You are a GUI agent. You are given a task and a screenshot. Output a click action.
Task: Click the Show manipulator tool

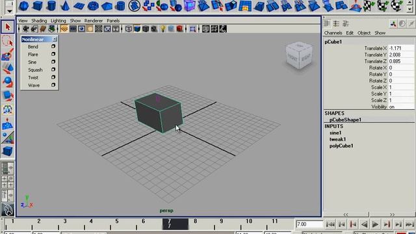coord(8,138)
